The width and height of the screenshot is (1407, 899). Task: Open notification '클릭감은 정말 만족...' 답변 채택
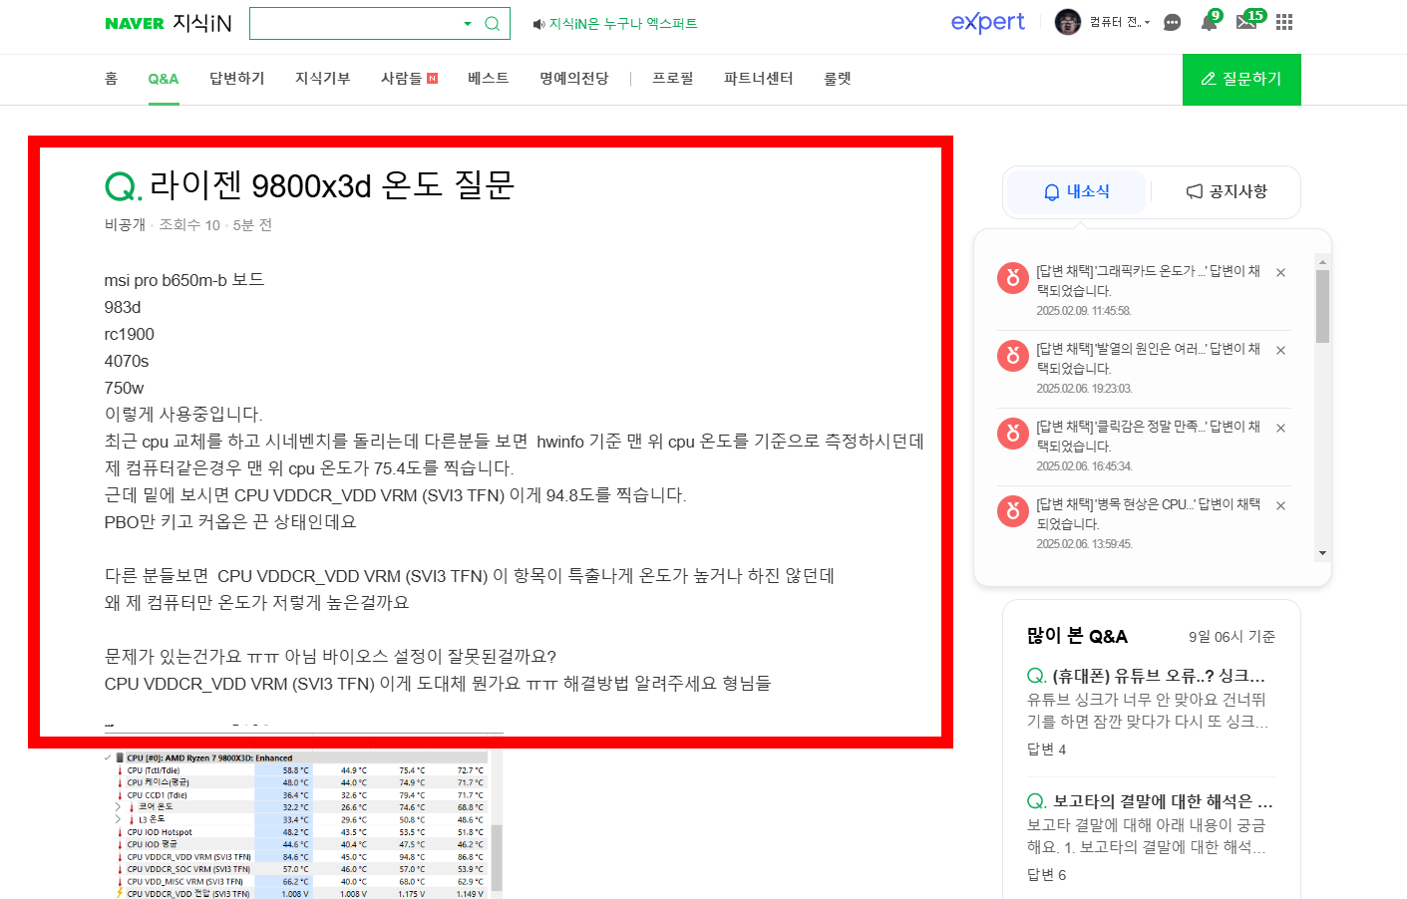(x=1149, y=437)
